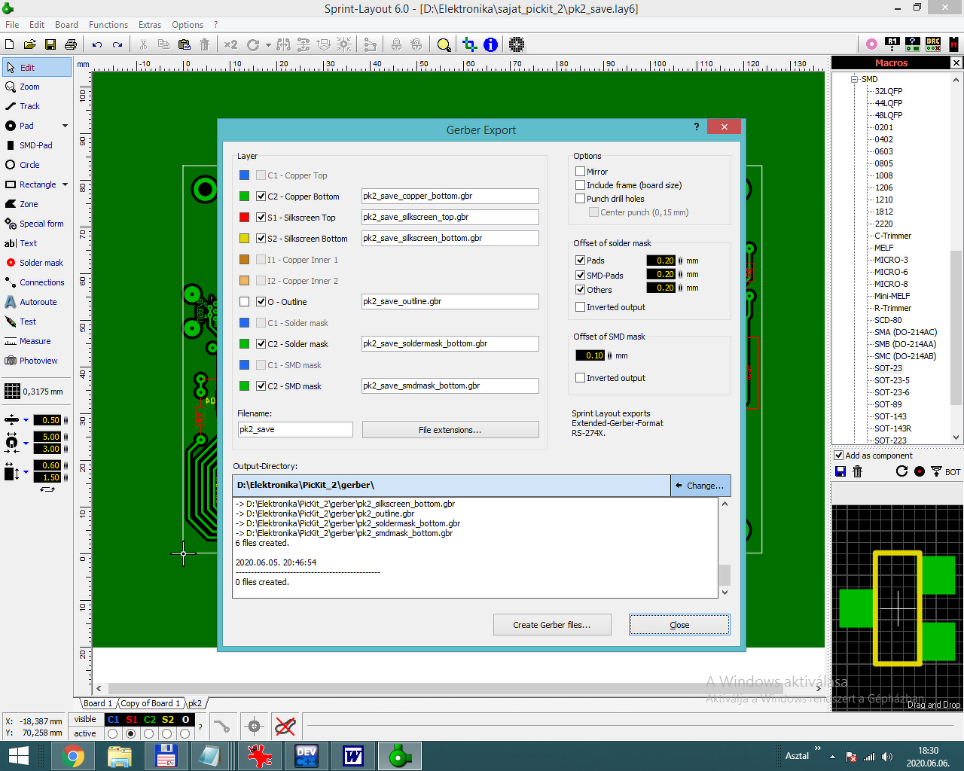Click Close in the Gerber Export dialog
The width and height of the screenshot is (964, 771).
[x=679, y=625]
